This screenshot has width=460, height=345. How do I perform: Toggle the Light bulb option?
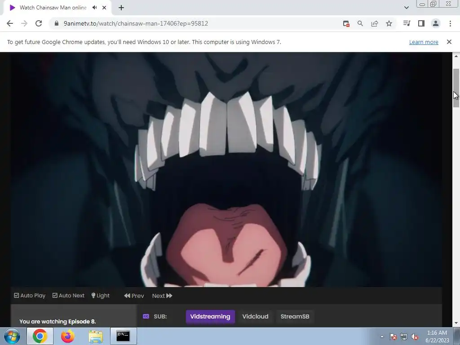pos(100,296)
